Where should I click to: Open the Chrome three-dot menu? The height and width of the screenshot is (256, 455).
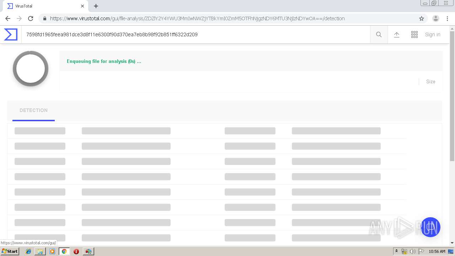click(447, 18)
